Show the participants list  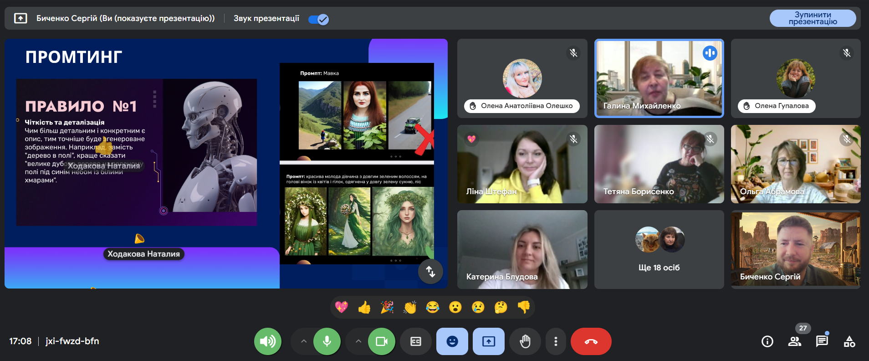[x=795, y=341]
